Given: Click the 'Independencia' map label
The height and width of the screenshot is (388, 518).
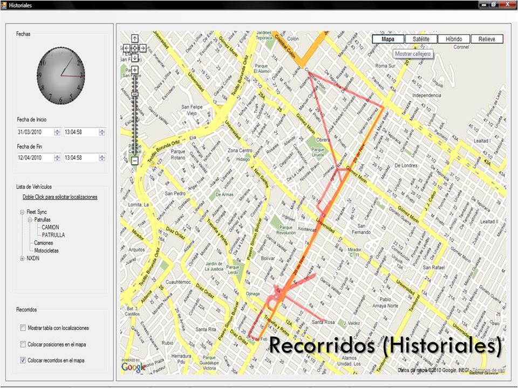Looking at the screenshot, I should coord(426,95).
